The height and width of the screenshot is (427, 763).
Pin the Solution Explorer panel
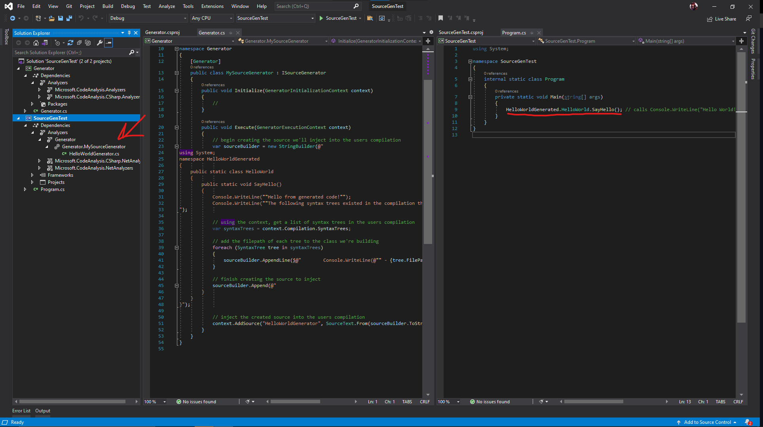click(x=129, y=33)
